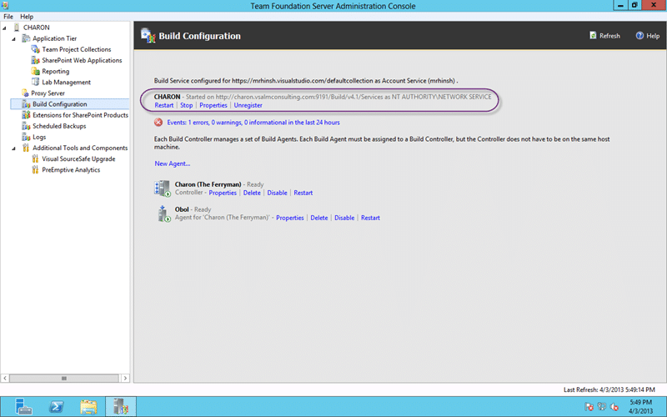Image resolution: width=667 pixels, height=417 pixels.
Task: Select PreEmptive Analytics in tree
Action: pos(71,170)
